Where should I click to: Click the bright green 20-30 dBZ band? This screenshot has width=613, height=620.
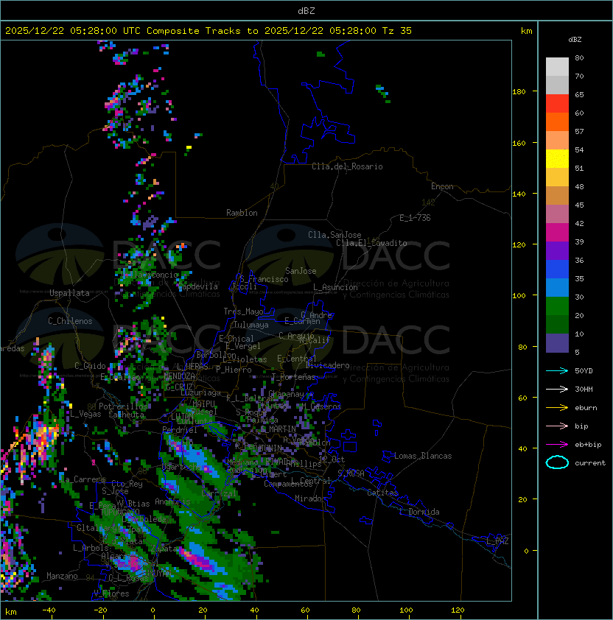(x=557, y=306)
